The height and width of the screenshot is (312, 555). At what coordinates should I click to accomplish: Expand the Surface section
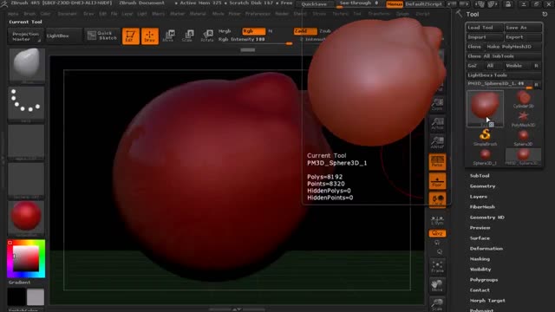[x=480, y=238]
